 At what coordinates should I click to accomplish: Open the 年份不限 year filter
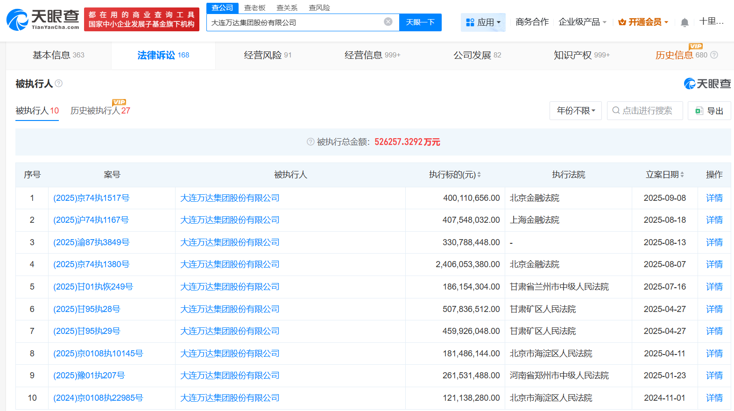tap(576, 111)
